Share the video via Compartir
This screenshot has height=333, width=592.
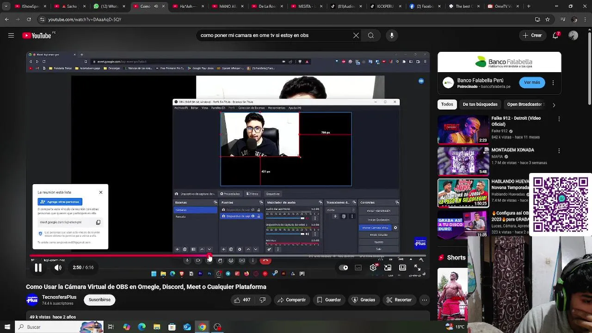[x=291, y=300]
